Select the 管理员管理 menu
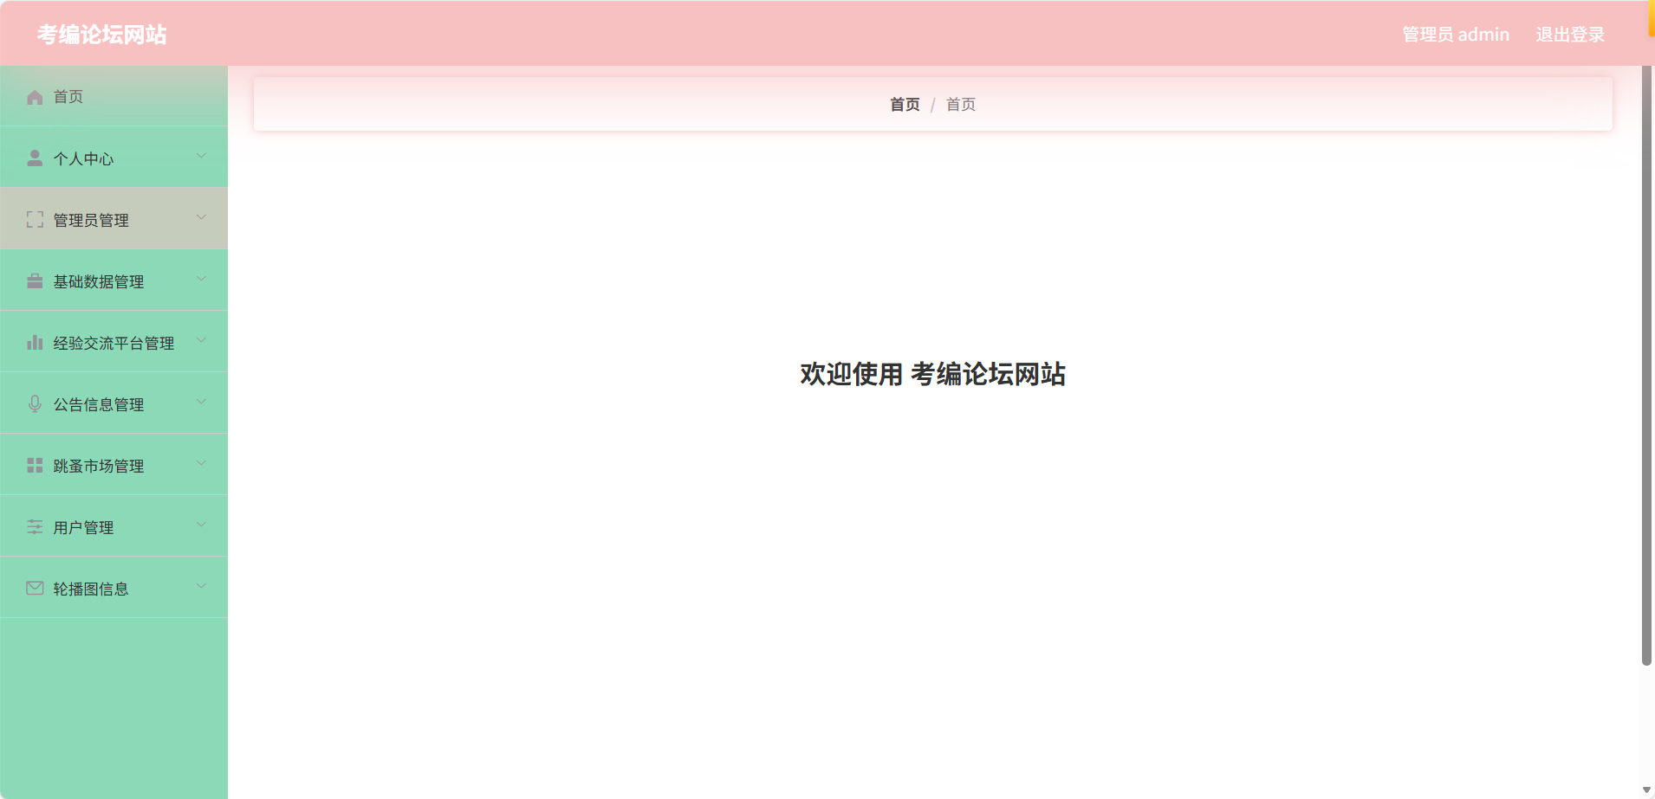The image size is (1655, 799). [114, 219]
